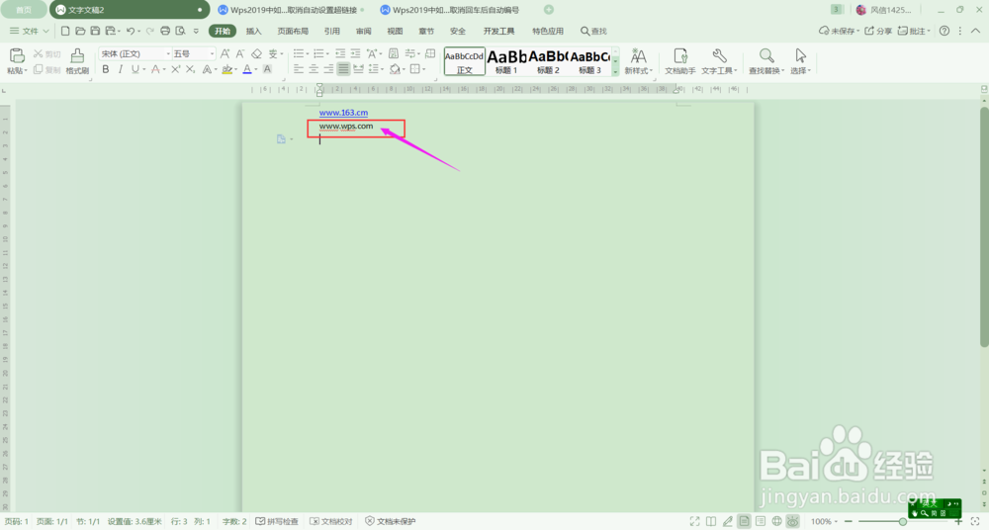Click the 剪切 (Cut) scissors icon
Viewport: 989px width, 530px height.
[x=39, y=54]
